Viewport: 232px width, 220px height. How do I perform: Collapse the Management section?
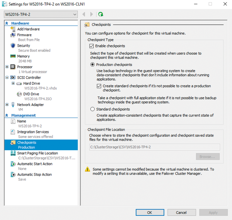[7, 115]
